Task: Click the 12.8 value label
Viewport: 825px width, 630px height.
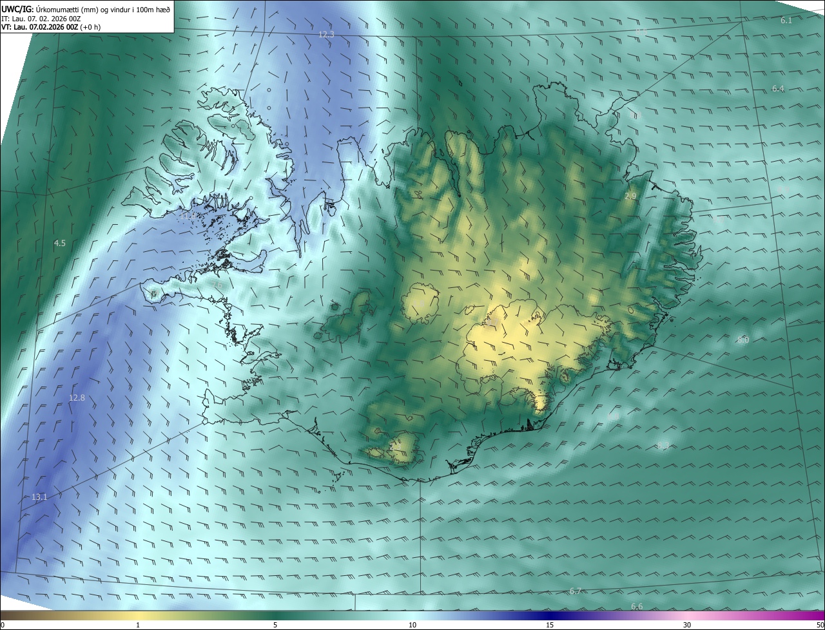Action: [77, 397]
